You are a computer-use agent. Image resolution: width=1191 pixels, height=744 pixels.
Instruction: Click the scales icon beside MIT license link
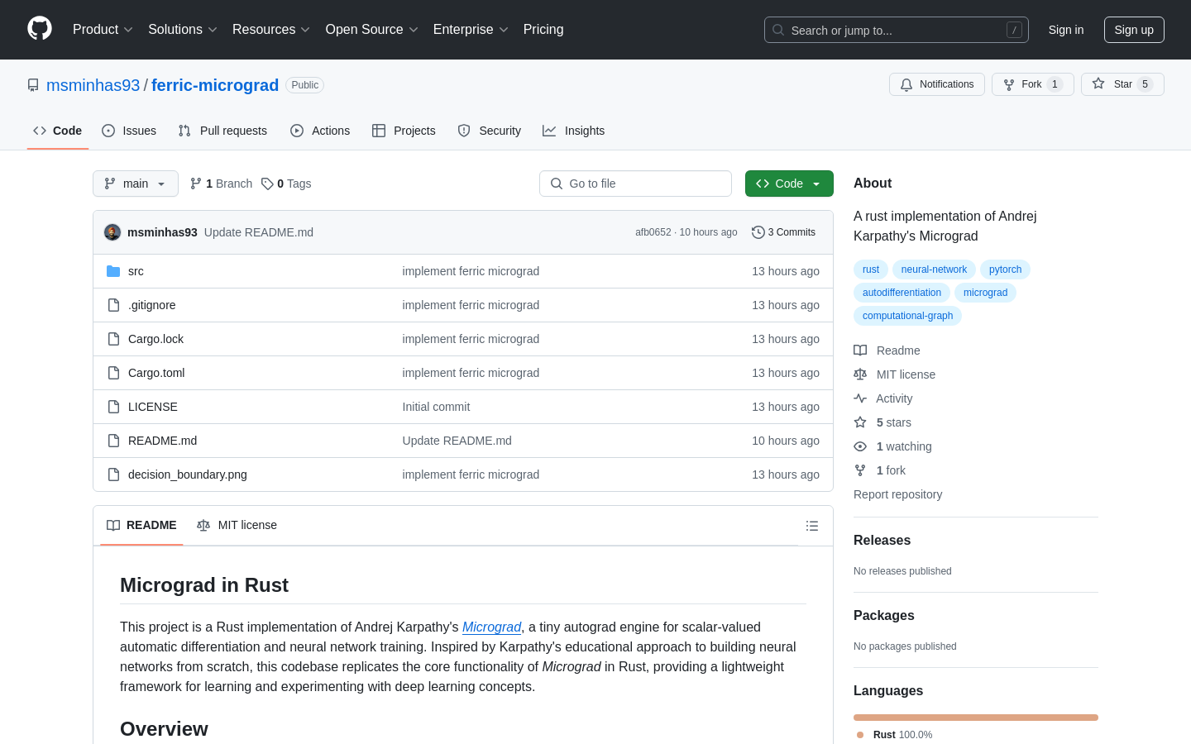[x=860, y=374]
